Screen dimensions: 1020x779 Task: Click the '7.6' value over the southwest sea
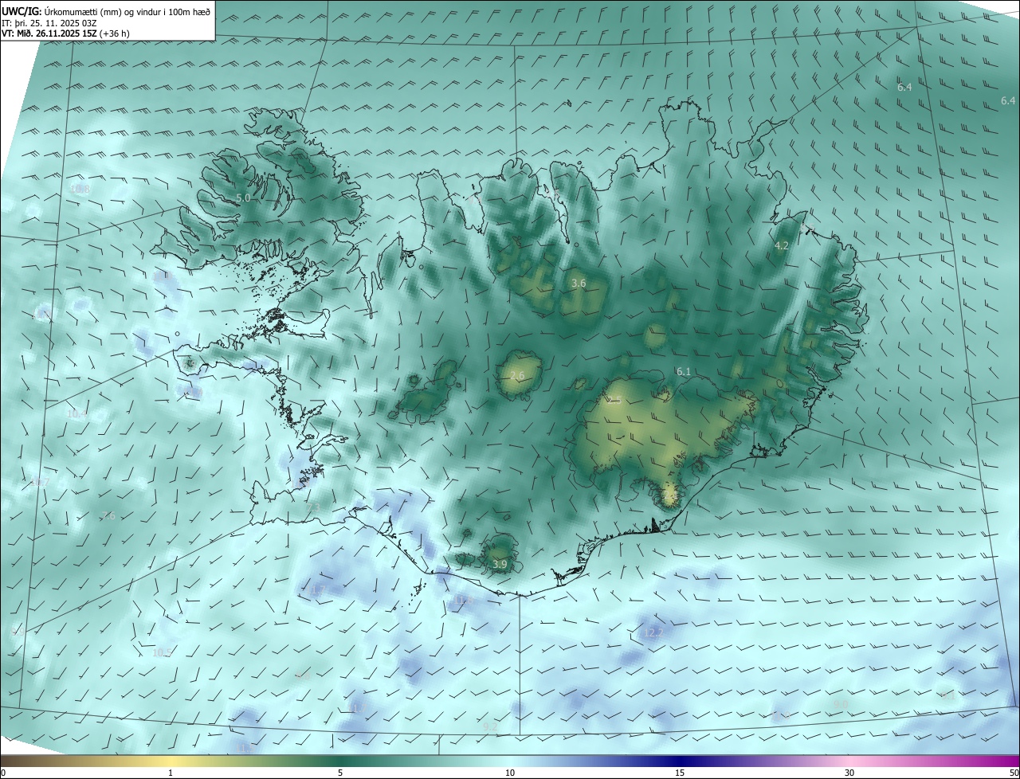tap(108, 516)
